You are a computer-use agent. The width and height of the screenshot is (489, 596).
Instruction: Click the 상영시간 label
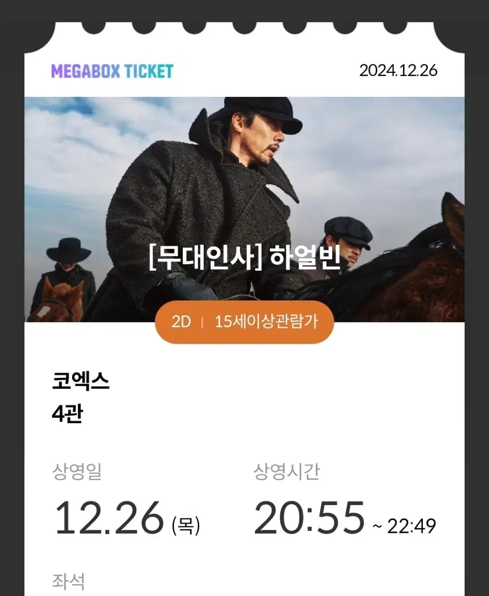(x=287, y=471)
